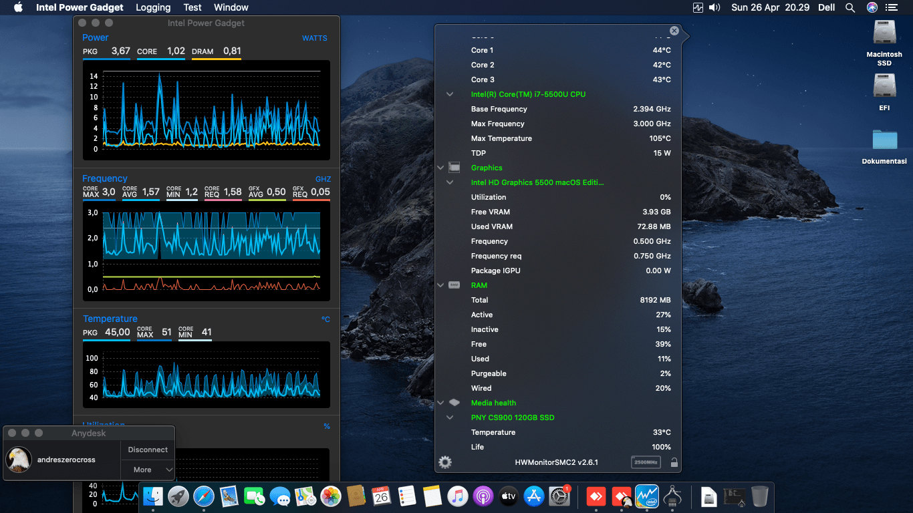Image resolution: width=913 pixels, height=513 pixels.
Task: Open Maps app in the Dock
Action: point(305,496)
